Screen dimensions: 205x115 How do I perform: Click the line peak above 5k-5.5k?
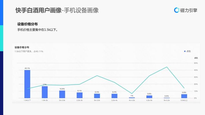coord(167,67)
